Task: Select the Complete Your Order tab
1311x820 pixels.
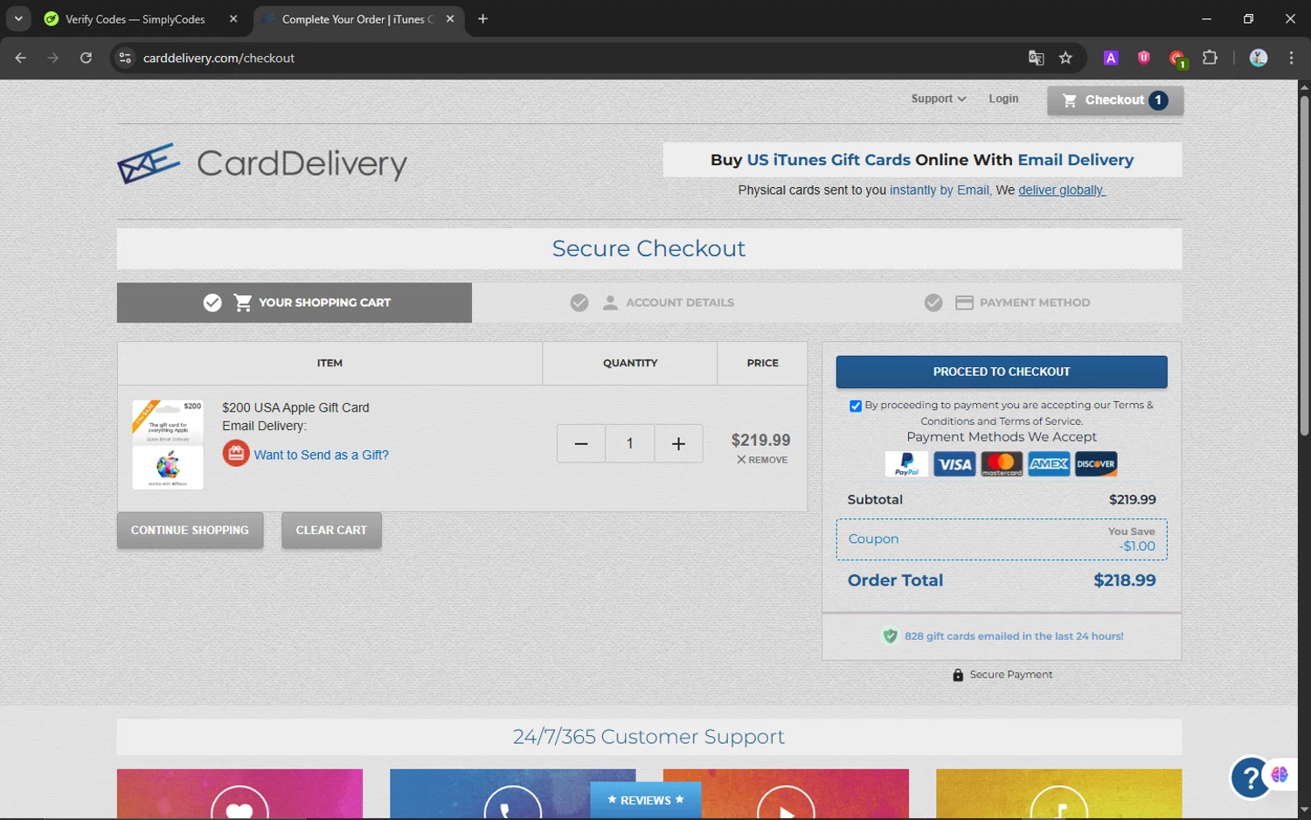Action: [357, 19]
